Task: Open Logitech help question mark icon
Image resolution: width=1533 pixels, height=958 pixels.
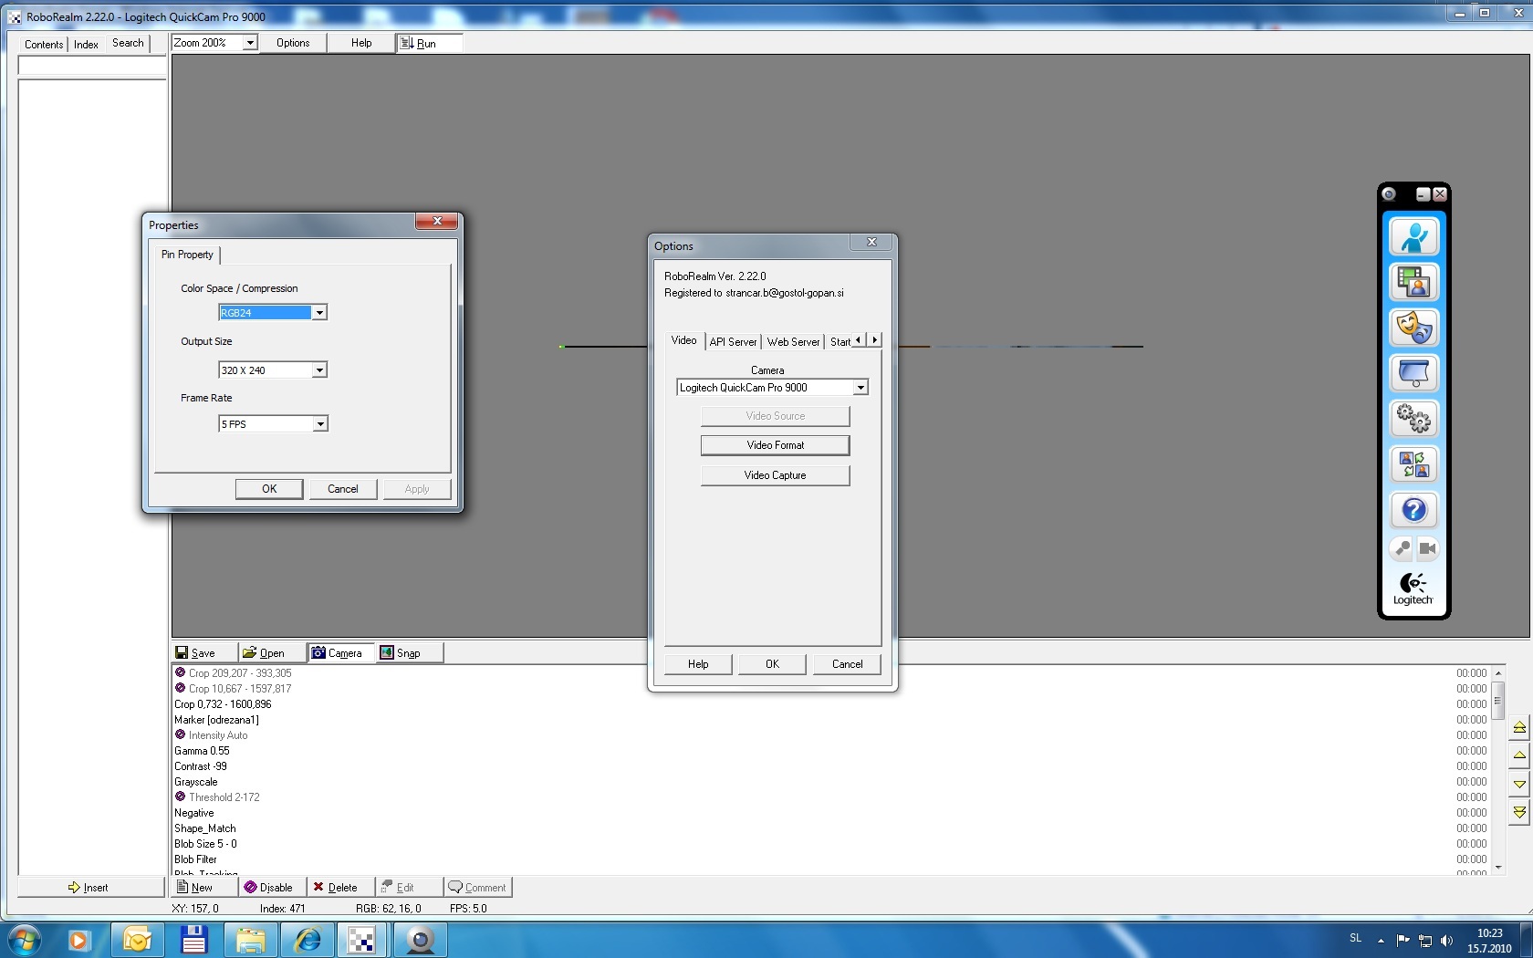Action: pos(1413,510)
